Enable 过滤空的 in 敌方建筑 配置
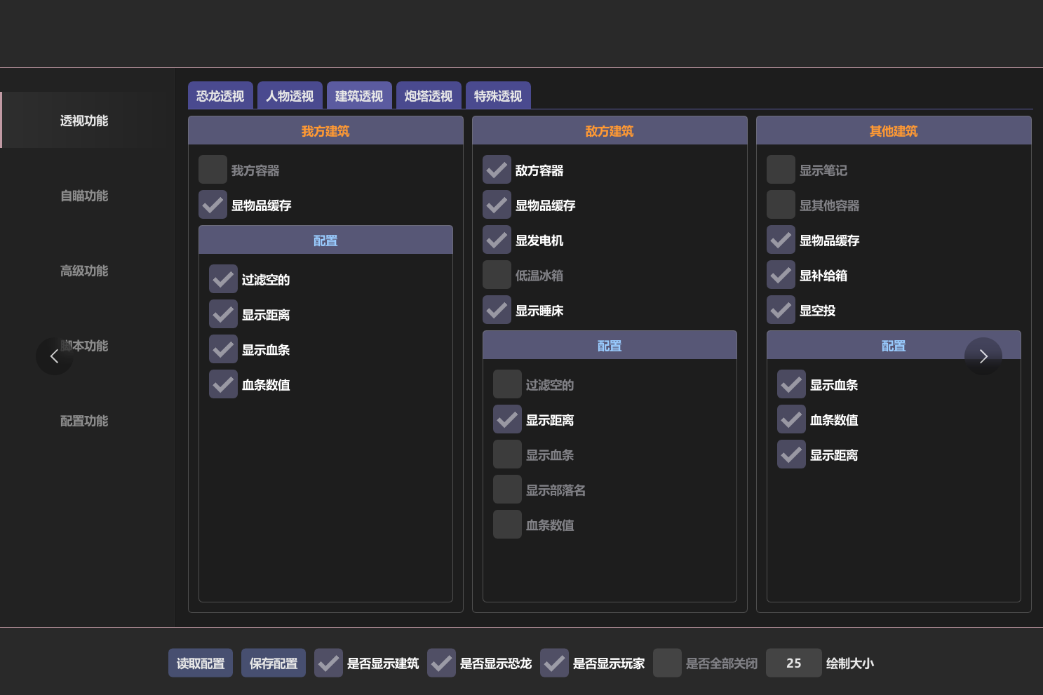The height and width of the screenshot is (695, 1043). tap(507, 384)
